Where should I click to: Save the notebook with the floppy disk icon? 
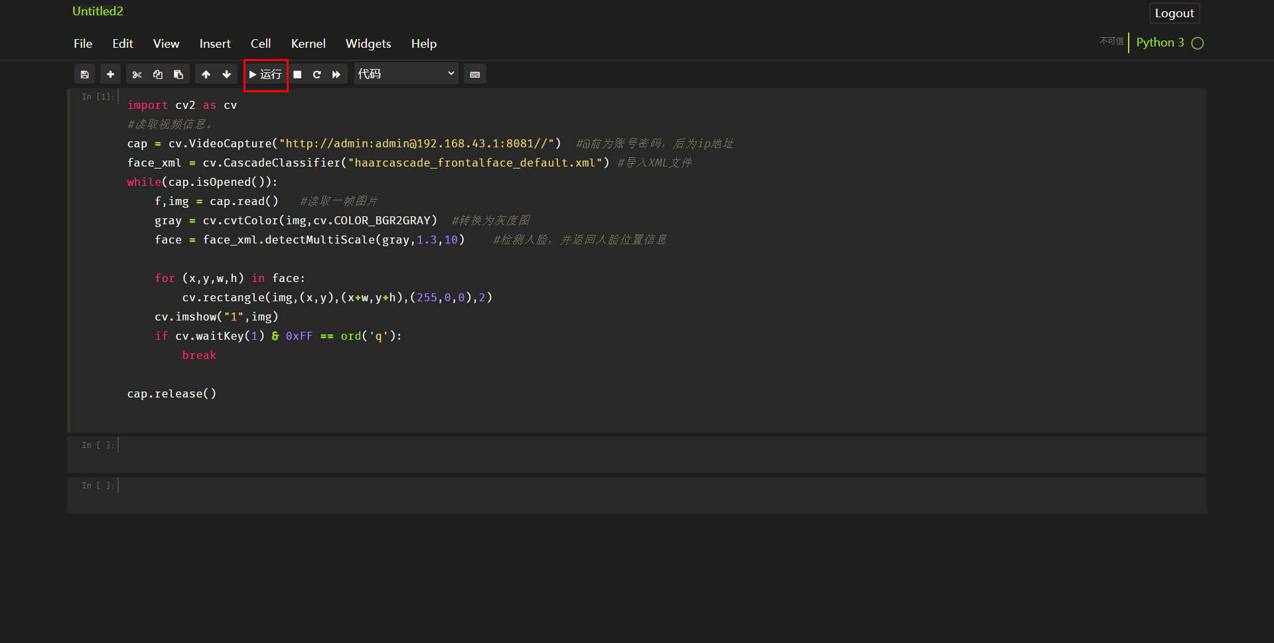click(x=84, y=74)
